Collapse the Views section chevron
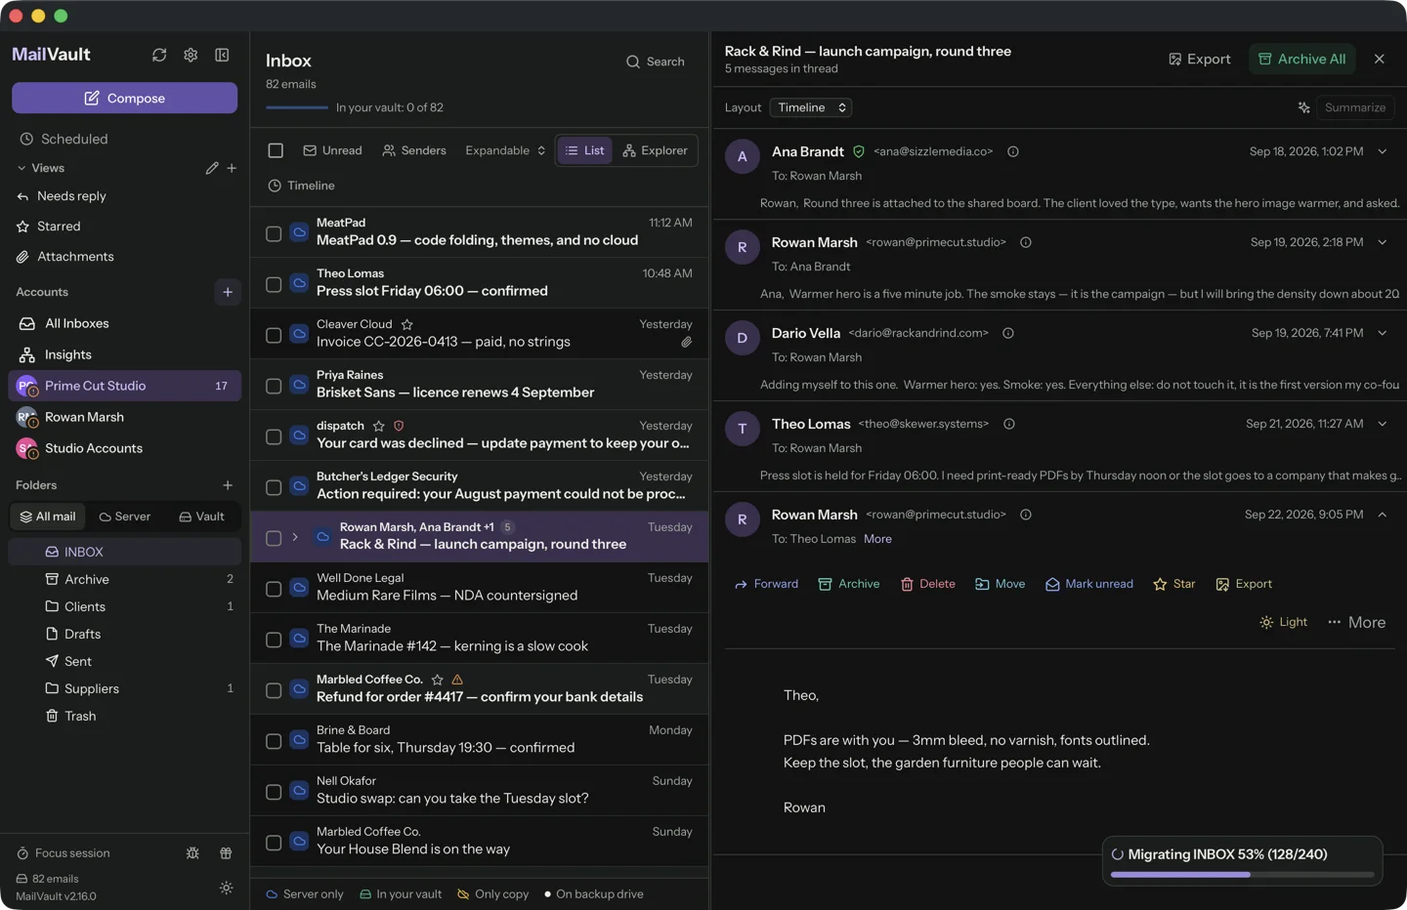1407x910 pixels. [x=21, y=168]
